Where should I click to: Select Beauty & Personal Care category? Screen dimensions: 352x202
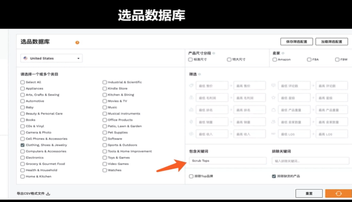tap(22, 114)
